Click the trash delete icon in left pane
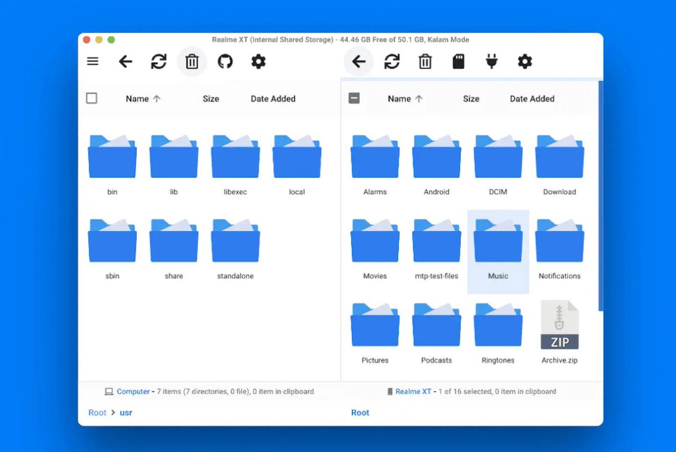 (x=192, y=61)
